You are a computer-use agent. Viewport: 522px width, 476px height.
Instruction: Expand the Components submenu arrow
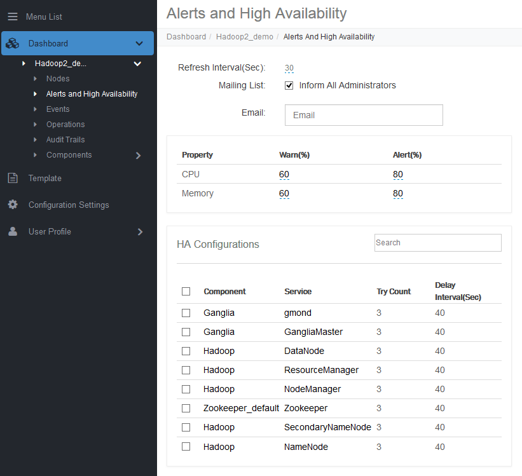(139, 155)
